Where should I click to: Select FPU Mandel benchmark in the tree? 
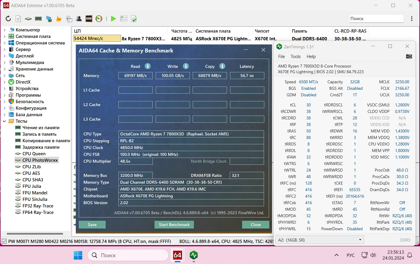(x=35, y=193)
